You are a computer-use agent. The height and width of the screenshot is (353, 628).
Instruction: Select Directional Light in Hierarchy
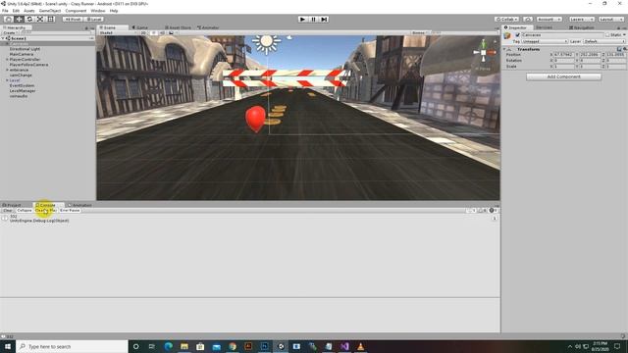pos(25,49)
